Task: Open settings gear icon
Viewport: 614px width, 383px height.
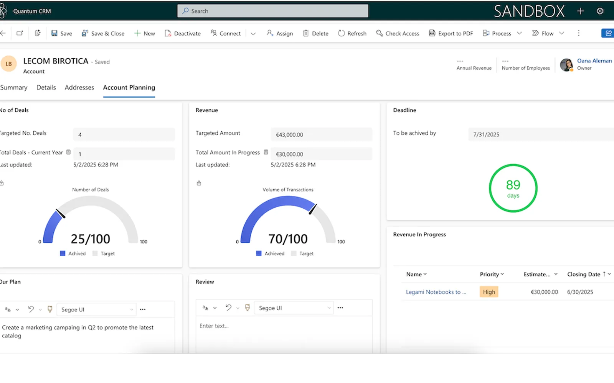Action: [x=600, y=11]
